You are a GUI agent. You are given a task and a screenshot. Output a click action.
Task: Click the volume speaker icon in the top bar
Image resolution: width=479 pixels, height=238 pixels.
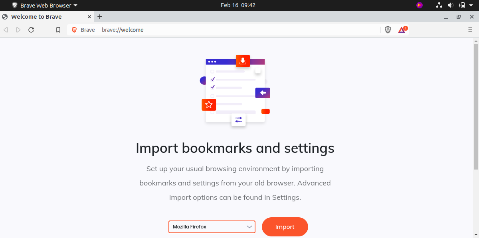click(451, 5)
